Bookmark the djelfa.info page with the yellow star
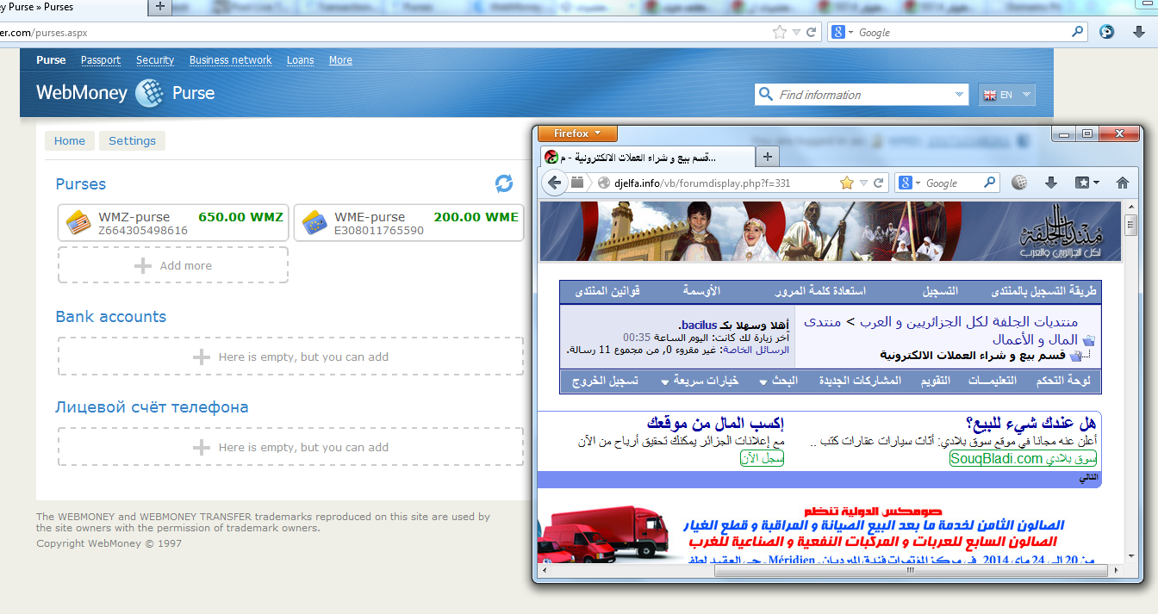The image size is (1158, 614). 847,183
